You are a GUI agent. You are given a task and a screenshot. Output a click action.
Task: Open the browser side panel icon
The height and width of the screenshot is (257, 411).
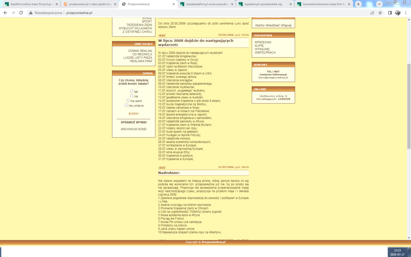(390, 13)
